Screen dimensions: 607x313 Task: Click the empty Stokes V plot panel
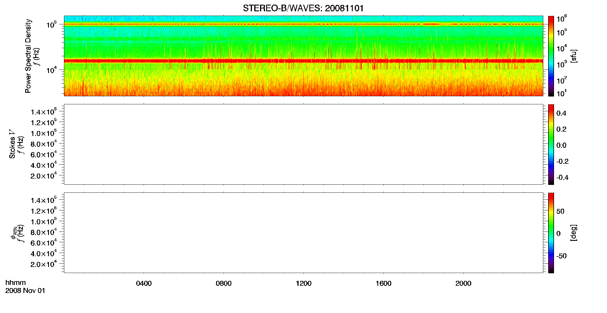pyautogui.click(x=303, y=144)
